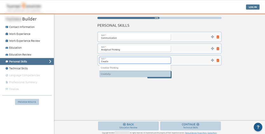Image resolution: width=265 pixels, height=134 pixels.
Task: Continue to Technical Skills
Action: coord(190,126)
